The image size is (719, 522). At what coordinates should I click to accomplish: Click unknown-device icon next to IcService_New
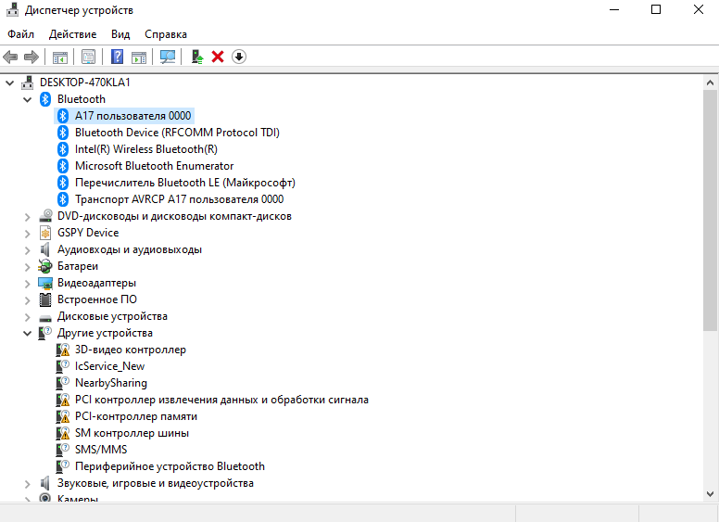(x=63, y=366)
